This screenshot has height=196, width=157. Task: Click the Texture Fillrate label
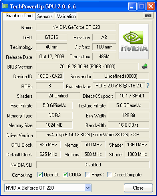92,106
